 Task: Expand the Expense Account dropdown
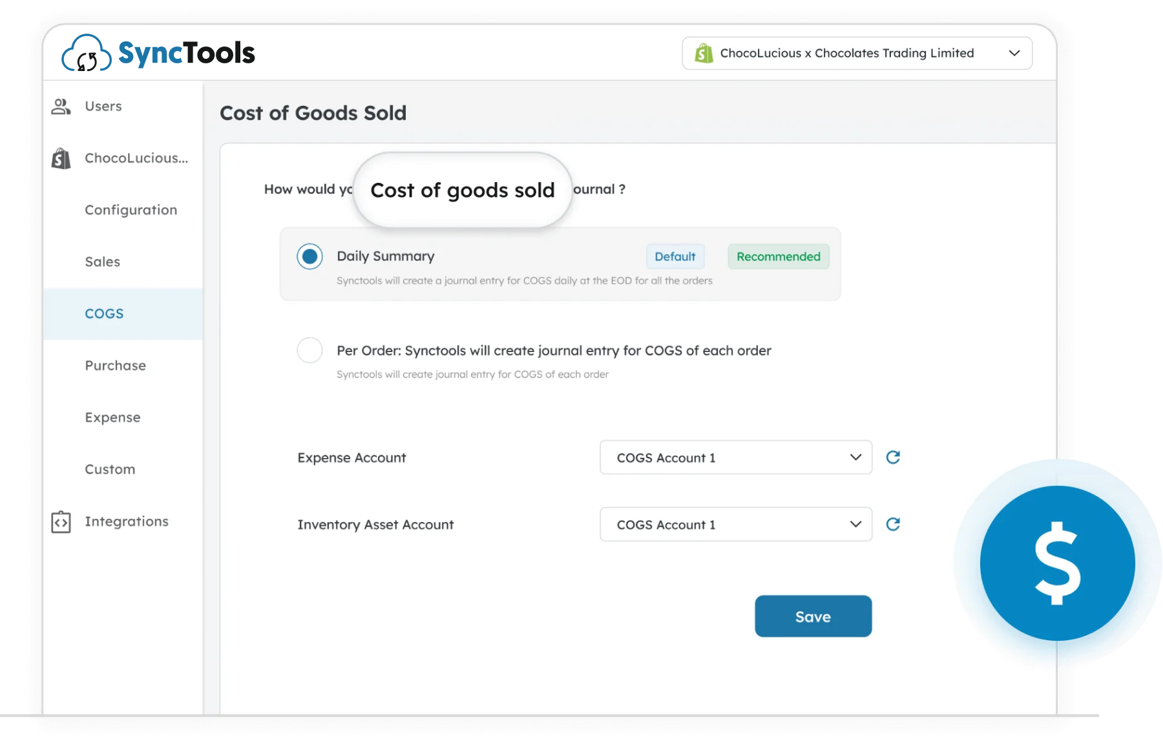[735, 457]
